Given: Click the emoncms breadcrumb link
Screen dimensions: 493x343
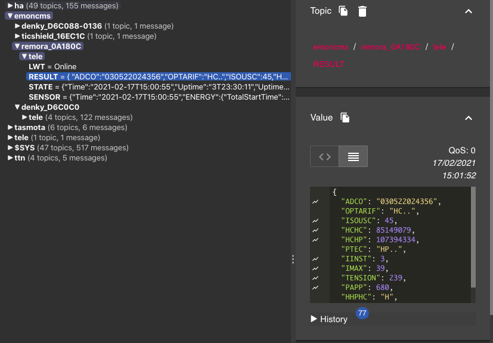Looking at the screenshot, I should click(331, 47).
